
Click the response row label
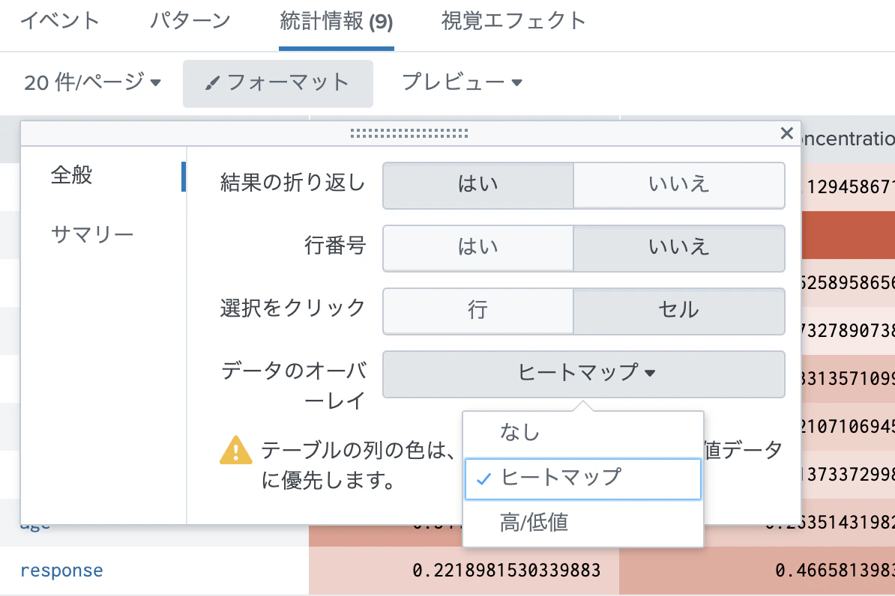point(61,571)
